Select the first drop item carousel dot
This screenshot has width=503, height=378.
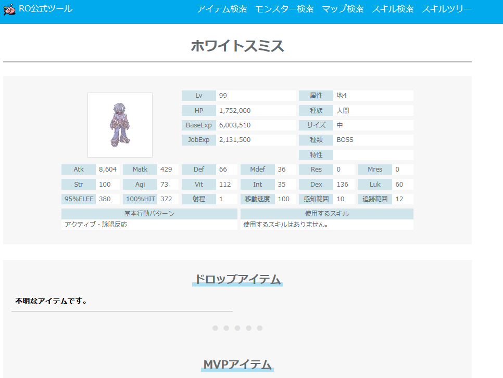(x=215, y=328)
